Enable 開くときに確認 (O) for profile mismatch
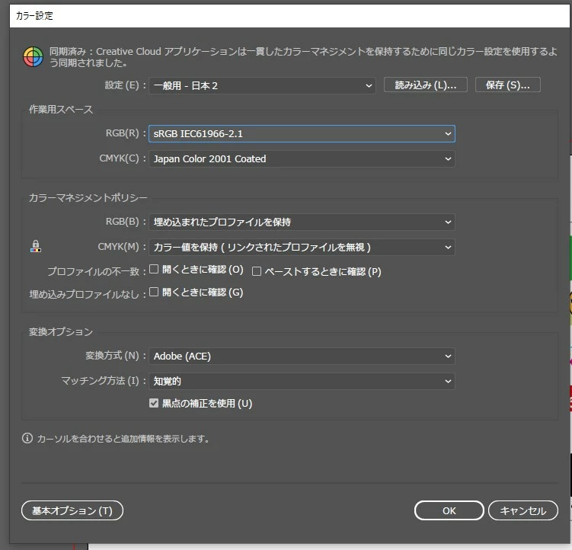Viewport: 572px width, 550px height. [154, 270]
